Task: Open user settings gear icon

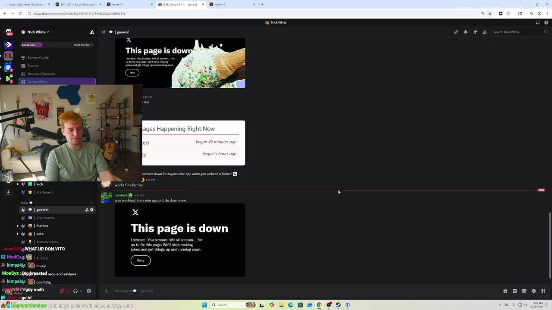Action: 89,291
